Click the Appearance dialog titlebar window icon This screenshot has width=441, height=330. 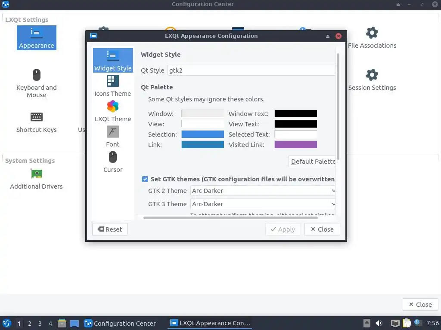click(x=93, y=36)
